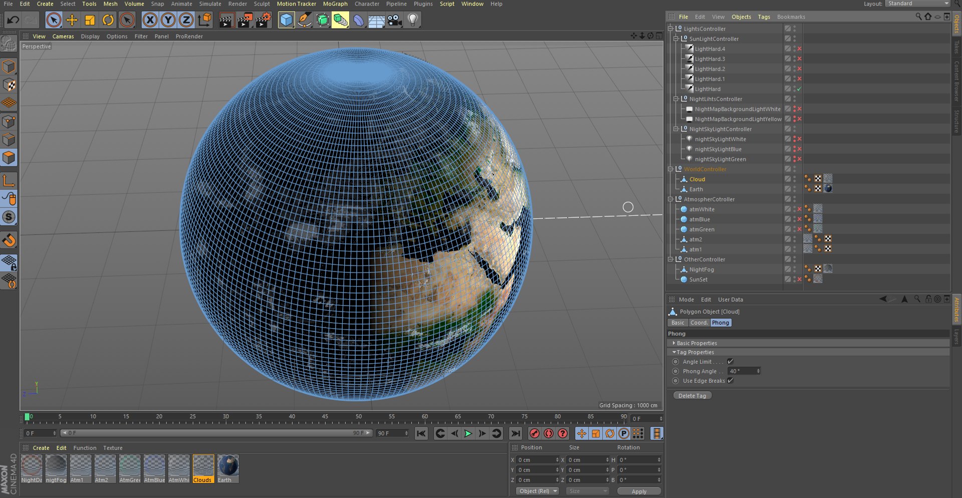Add a Camera object

tap(395, 20)
